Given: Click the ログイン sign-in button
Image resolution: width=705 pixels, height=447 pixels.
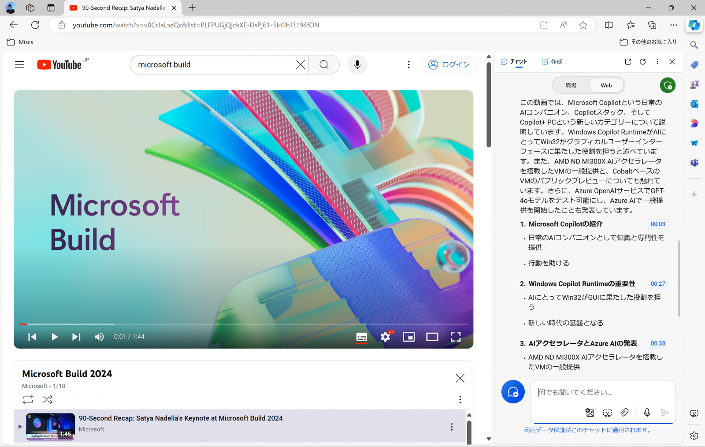Looking at the screenshot, I should pyautogui.click(x=449, y=65).
